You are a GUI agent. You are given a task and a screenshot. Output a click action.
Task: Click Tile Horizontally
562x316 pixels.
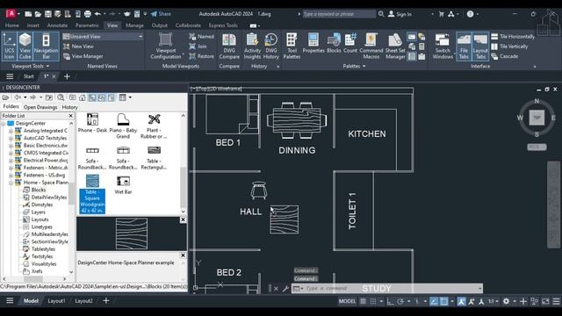click(x=513, y=37)
